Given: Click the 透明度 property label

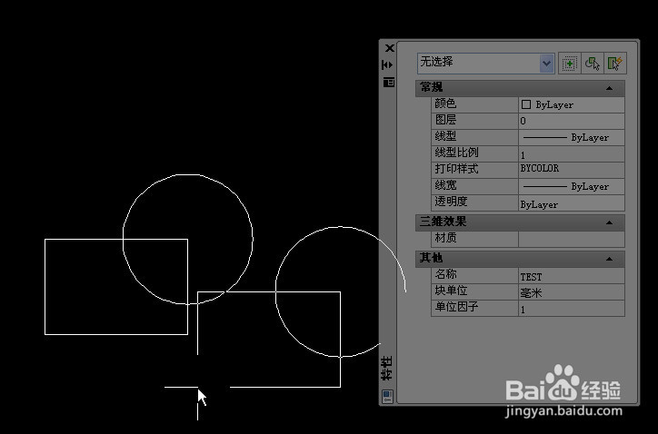Looking at the screenshot, I should click(x=451, y=202).
